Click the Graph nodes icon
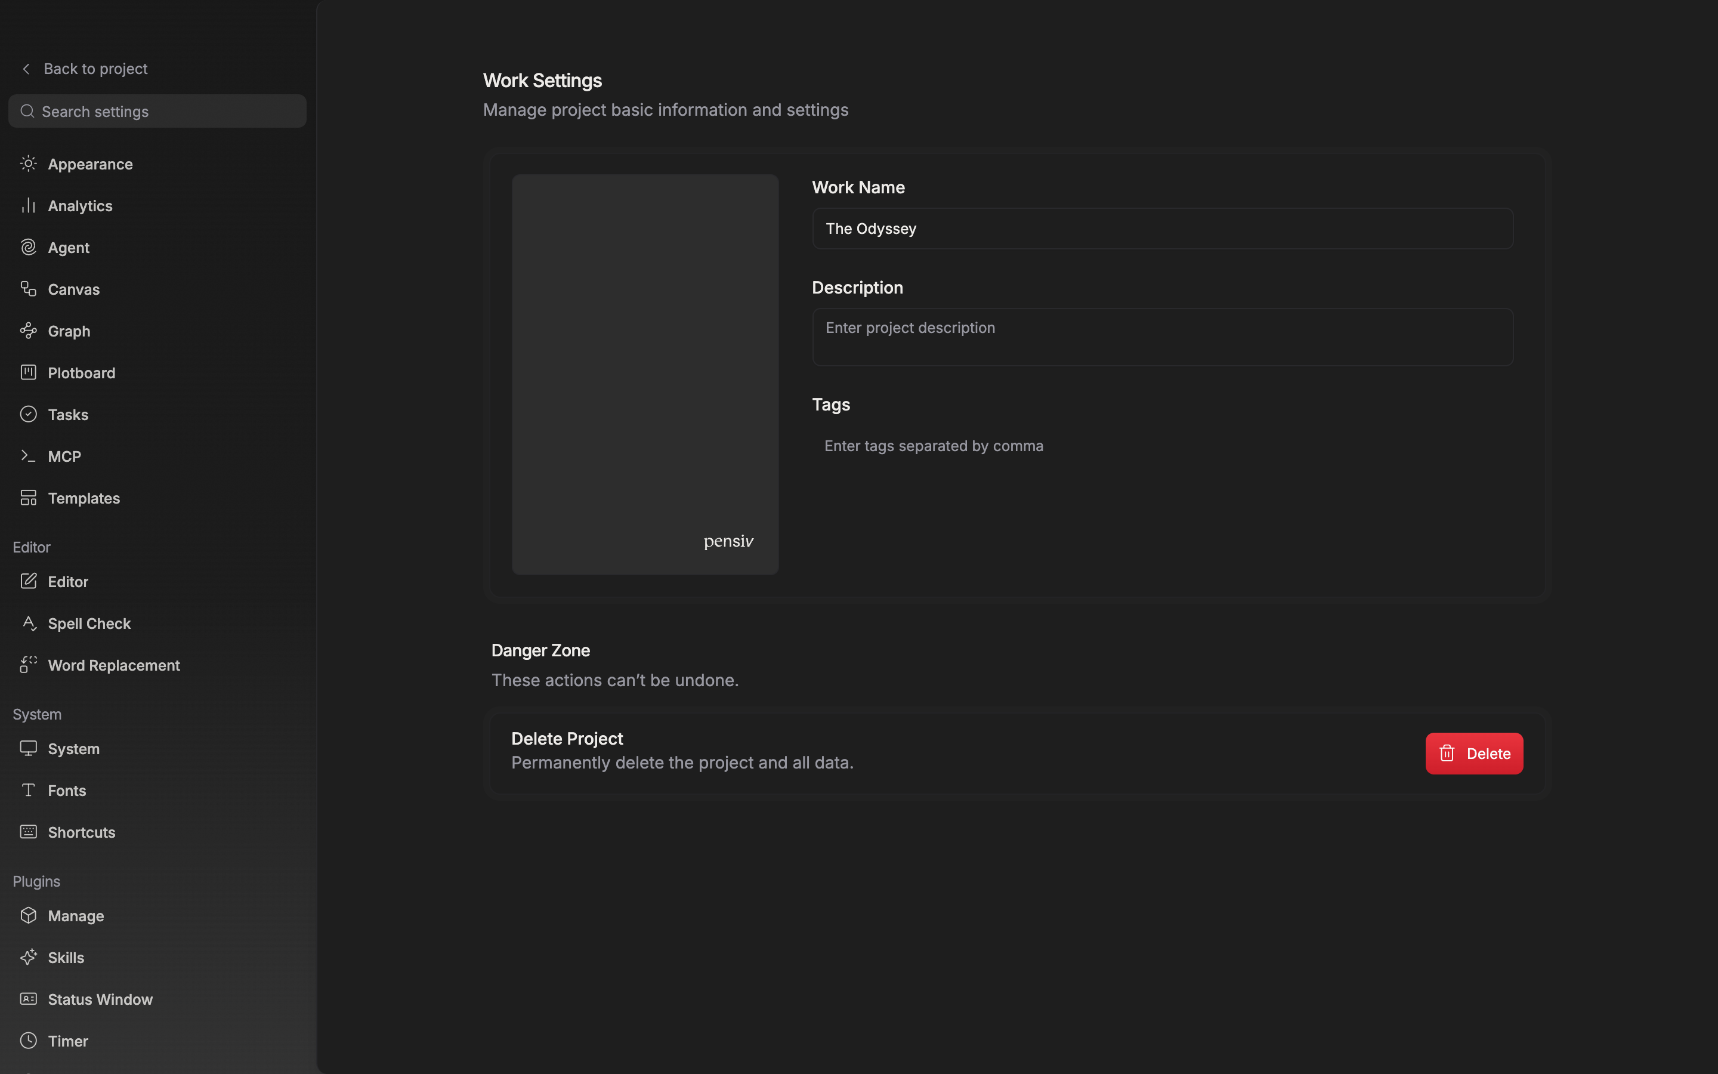 29,331
